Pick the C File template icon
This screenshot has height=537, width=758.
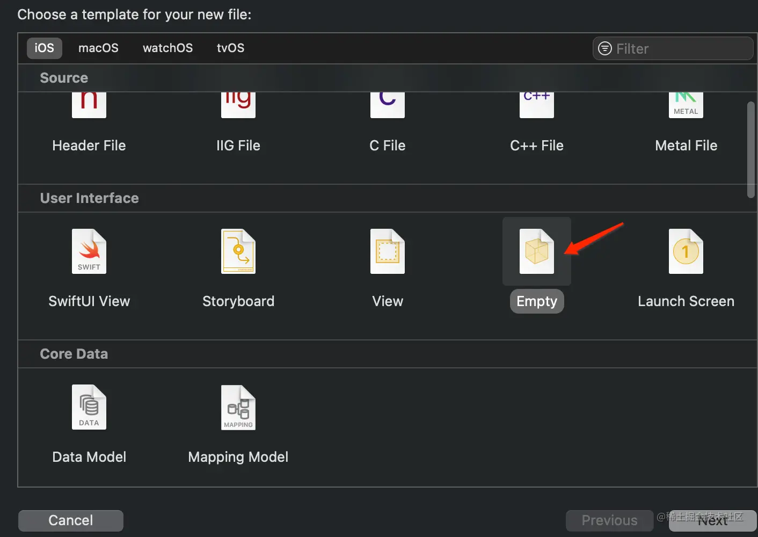pyautogui.click(x=388, y=105)
